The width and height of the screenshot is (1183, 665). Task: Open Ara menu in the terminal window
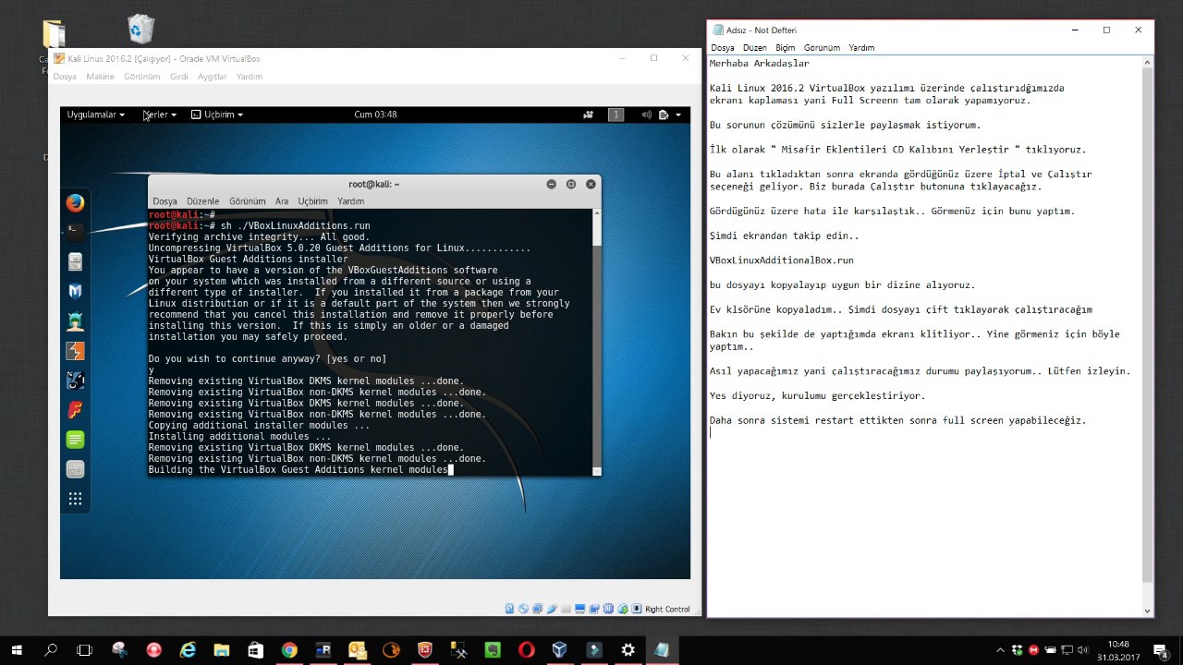(x=282, y=200)
